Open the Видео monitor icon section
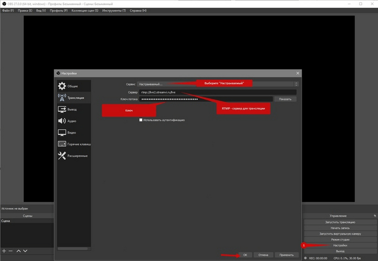Screen dimensions: 378x261 (x=62, y=132)
